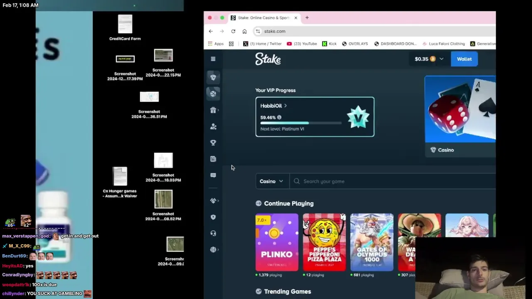Click the browser back arrow

click(x=211, y=31)
